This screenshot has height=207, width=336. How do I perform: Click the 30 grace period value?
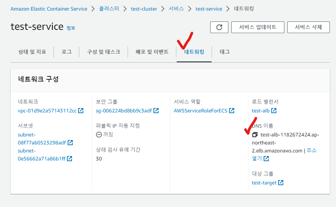click(99, 159)
